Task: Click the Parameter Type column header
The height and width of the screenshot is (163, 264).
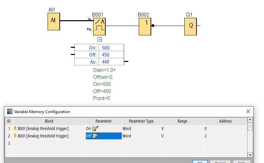Action: [141, 121]
